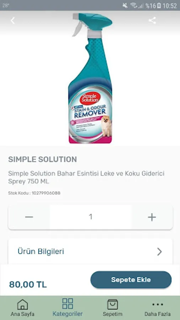The height and width of the screenshot is (320, 180).
Task: Tap the back arrow icon
Action: pyautogui.click(x=13, y=21)
